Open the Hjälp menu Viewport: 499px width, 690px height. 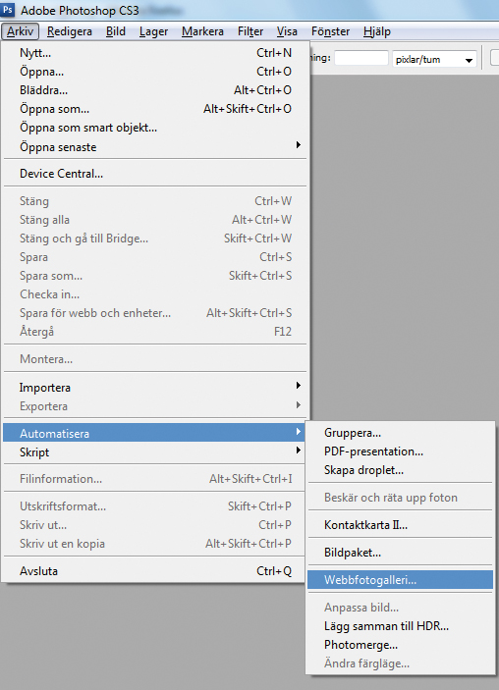377,31
